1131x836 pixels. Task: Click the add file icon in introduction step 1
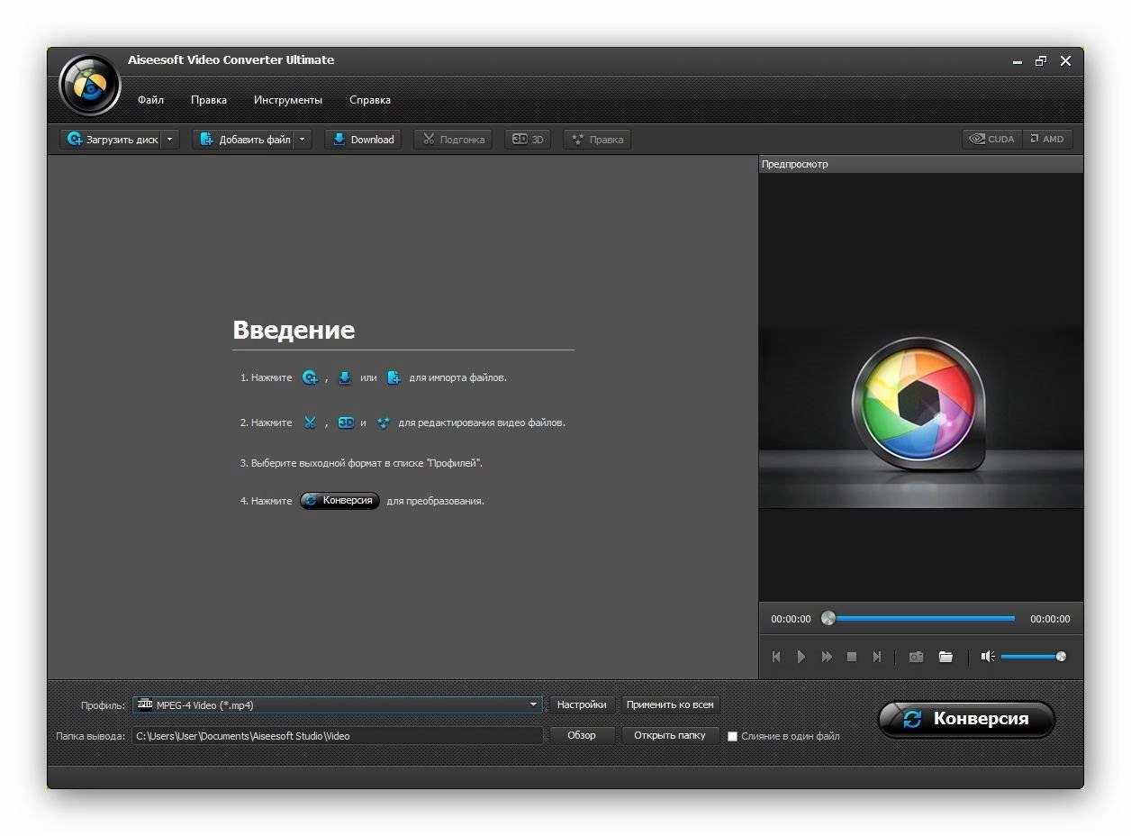(x=394, y=377)
